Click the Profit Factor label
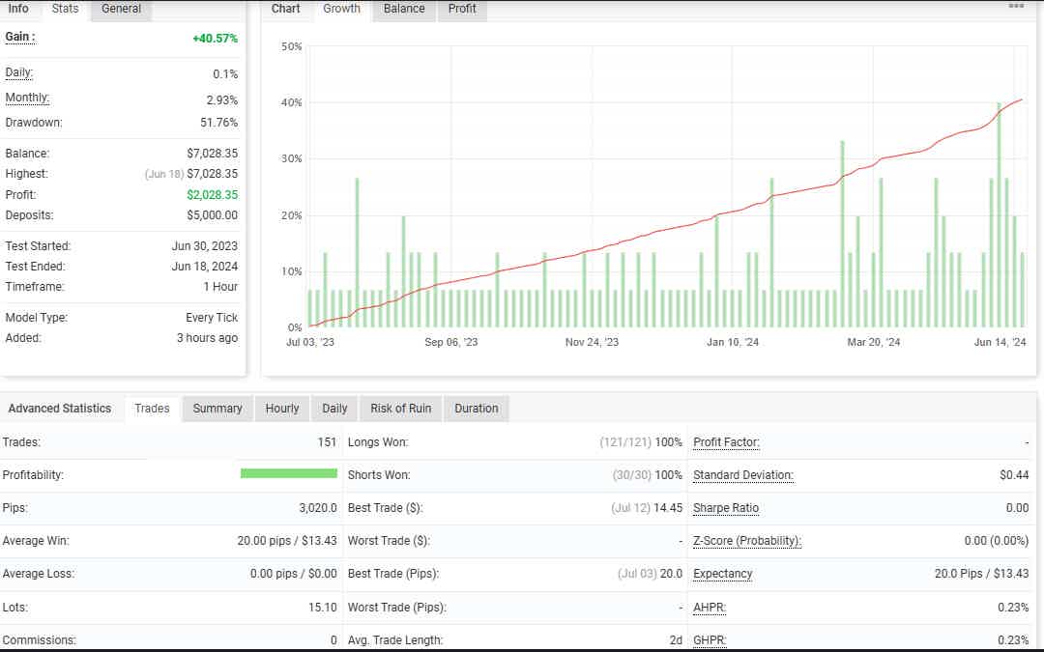Viewport: 1044px width, 652px height. pyautogui.click(x=726, y=442)
